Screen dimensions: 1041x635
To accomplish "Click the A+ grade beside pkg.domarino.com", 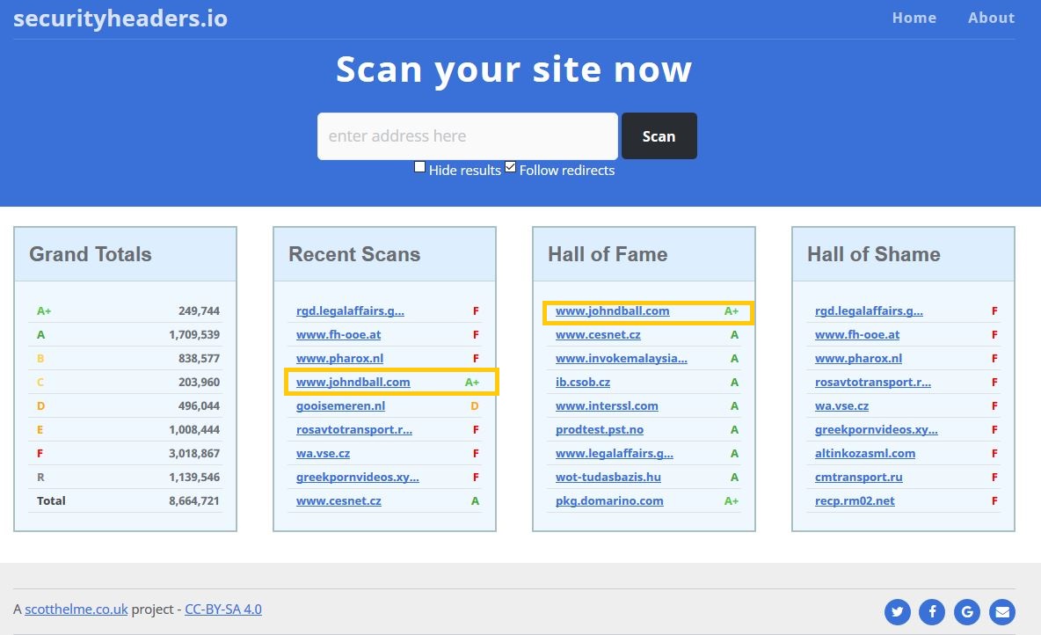I will pos(731,500).
